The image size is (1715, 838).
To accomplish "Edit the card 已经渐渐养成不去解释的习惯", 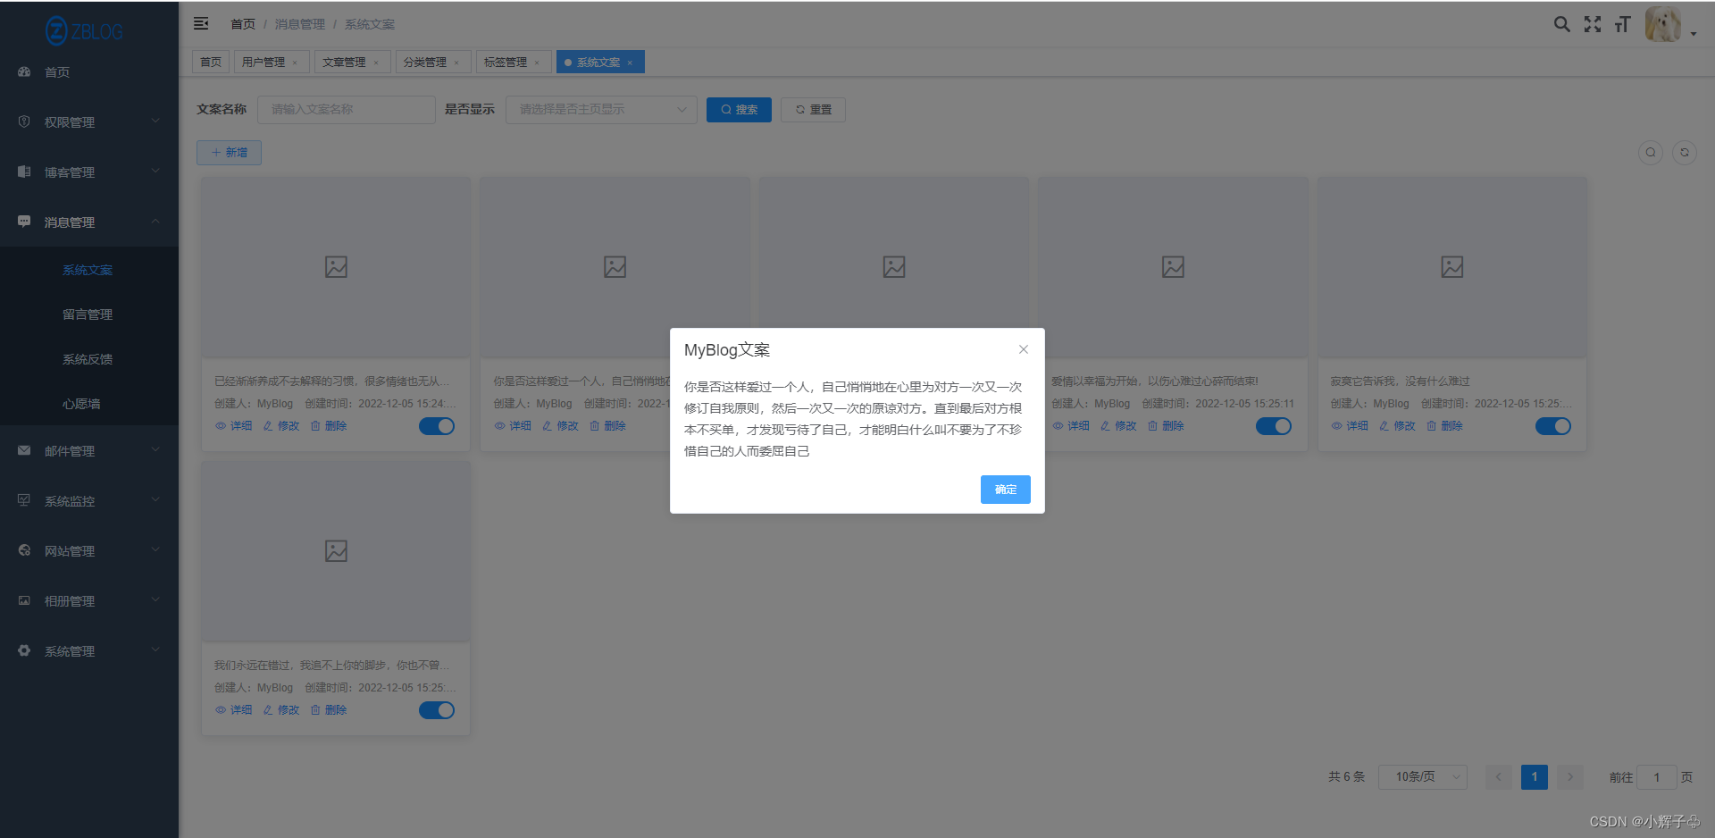I will coord(281,426).
